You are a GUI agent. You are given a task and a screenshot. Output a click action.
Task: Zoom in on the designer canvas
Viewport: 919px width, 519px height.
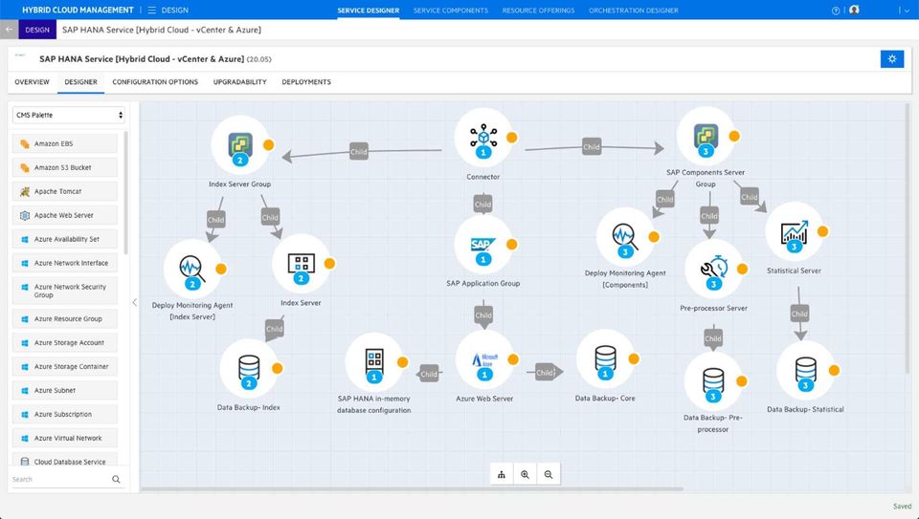tap(526, 474)
